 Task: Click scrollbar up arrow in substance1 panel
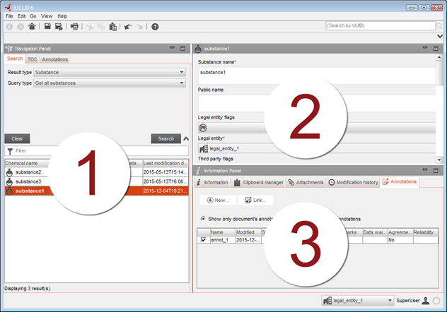[439, 57]
